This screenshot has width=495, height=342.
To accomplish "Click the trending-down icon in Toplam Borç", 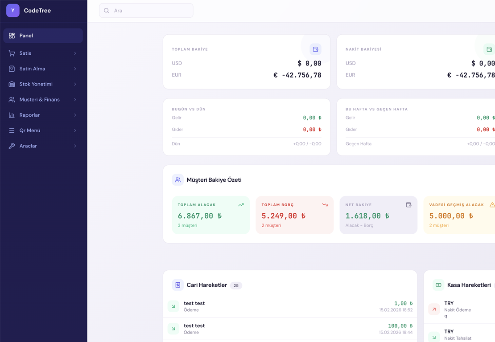I will (325, 205).
